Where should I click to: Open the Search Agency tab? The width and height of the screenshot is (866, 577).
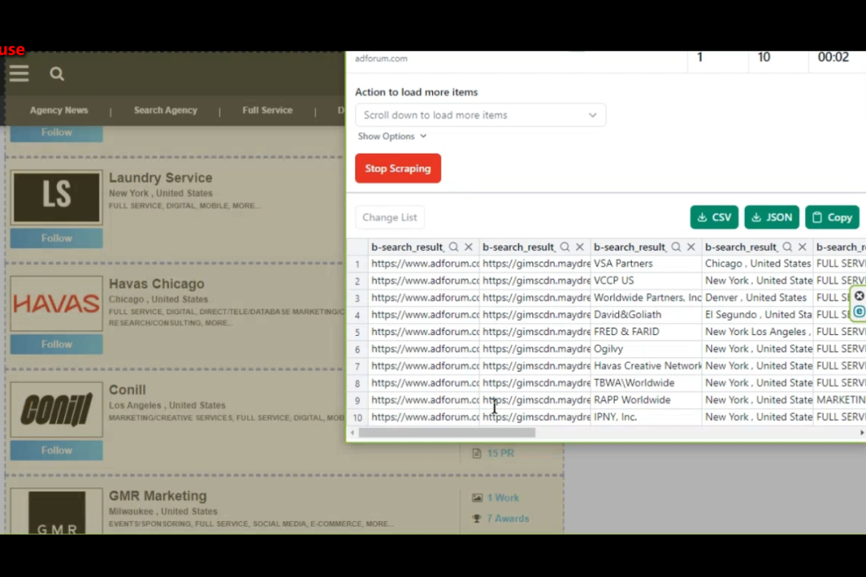coord(165,111)
